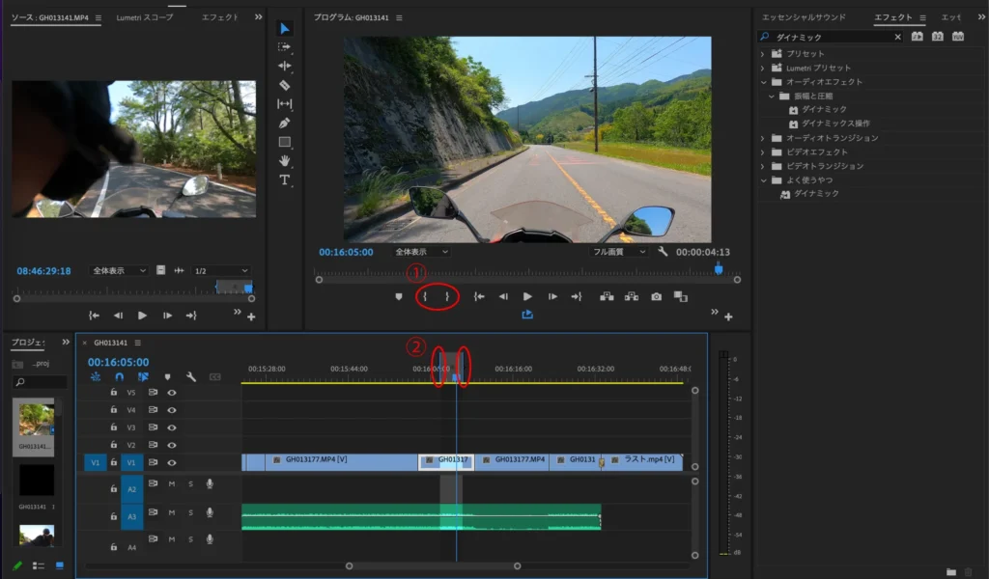Click Export Frame camera icon in Program monitor

coord(657,297)
